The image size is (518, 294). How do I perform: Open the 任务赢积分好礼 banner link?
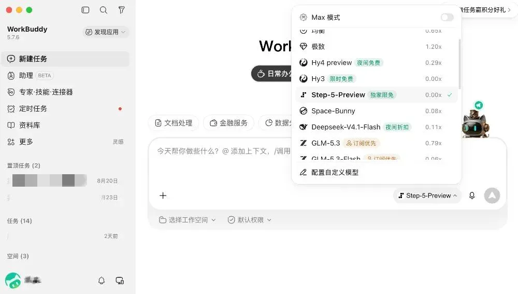pos(486,10)
